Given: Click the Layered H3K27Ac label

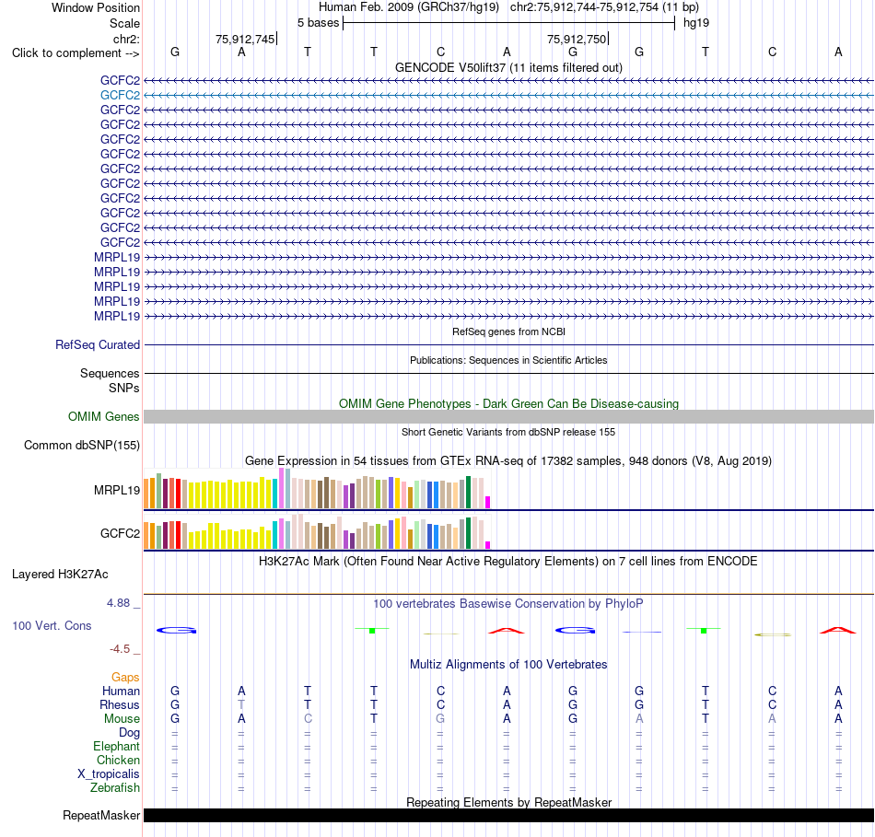Looking at the screenshot, I should pos(60,575).
